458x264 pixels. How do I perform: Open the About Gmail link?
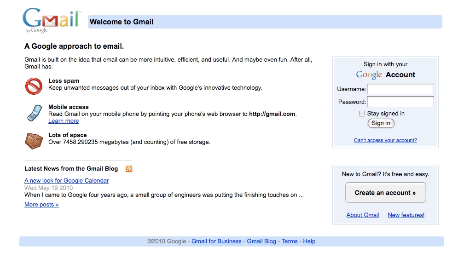pyautogui.click(x=363, y=215)
